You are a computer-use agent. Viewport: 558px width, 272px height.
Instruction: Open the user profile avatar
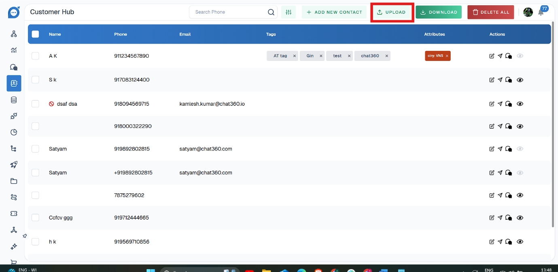click(x=528, y=12)
